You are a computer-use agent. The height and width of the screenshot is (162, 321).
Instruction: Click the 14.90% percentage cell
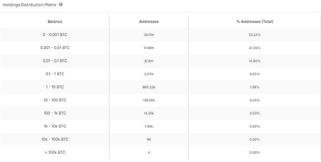pyautogui.click(x=254, y=61)
